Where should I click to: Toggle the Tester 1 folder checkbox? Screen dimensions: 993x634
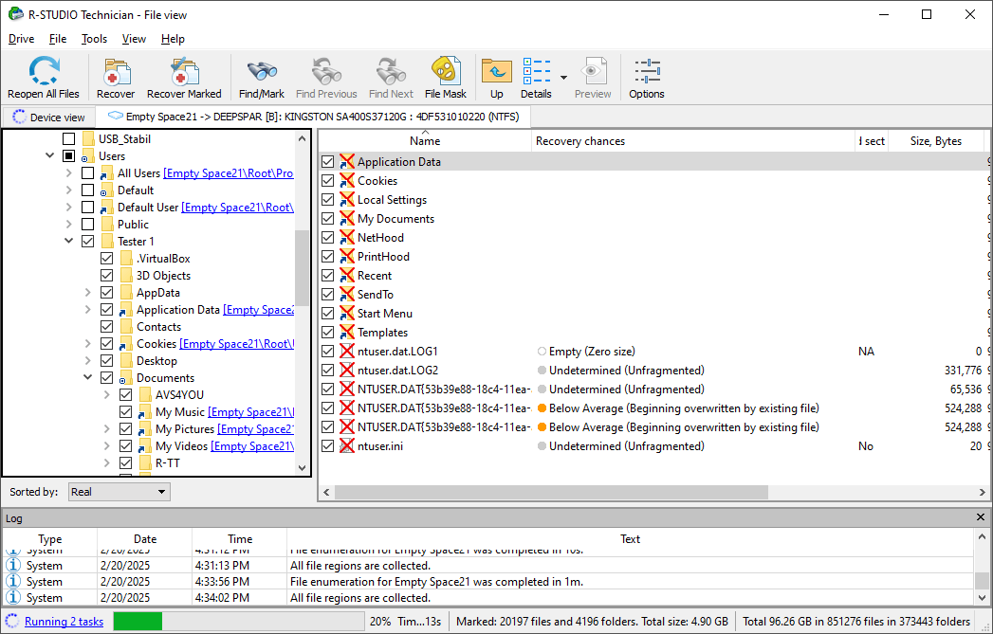click(x=88, y=241)
